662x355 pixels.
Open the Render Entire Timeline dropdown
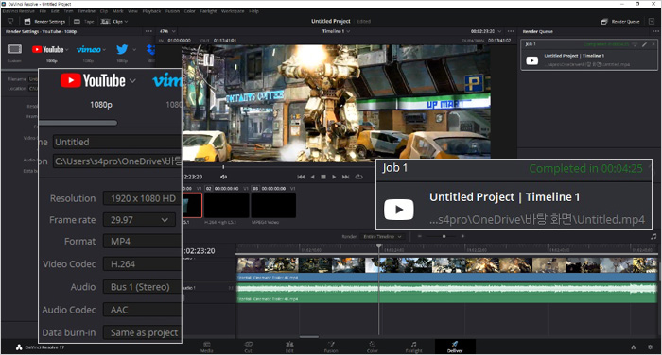382,237
